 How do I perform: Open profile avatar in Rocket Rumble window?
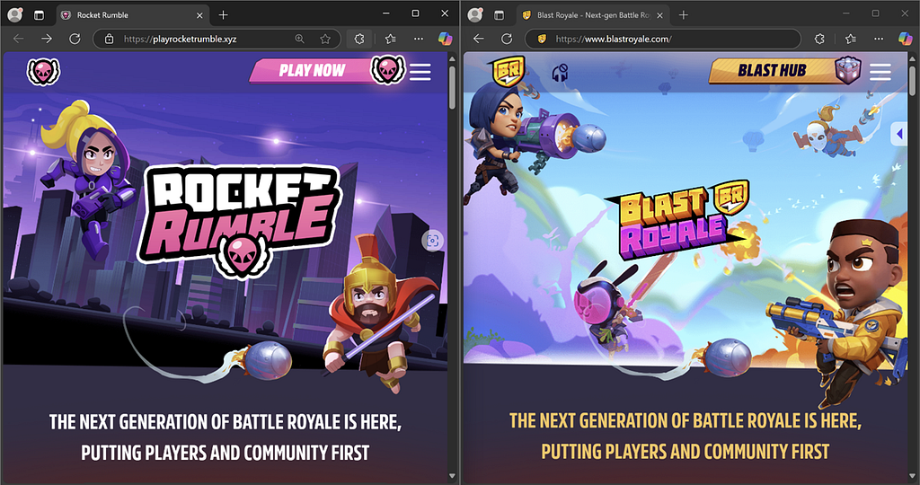pyautogui.click(x=14, y=14)
